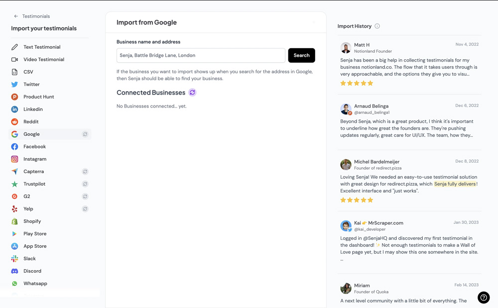Click the back arrow beside Testimonials
The width and height of the screenshot is (498, 308).
(x=16, y=16)
